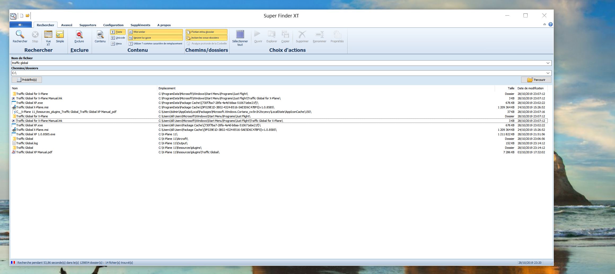Expand the Nom de fichier dropdown arrow
The image size is (615, 274).
[548, 63]
